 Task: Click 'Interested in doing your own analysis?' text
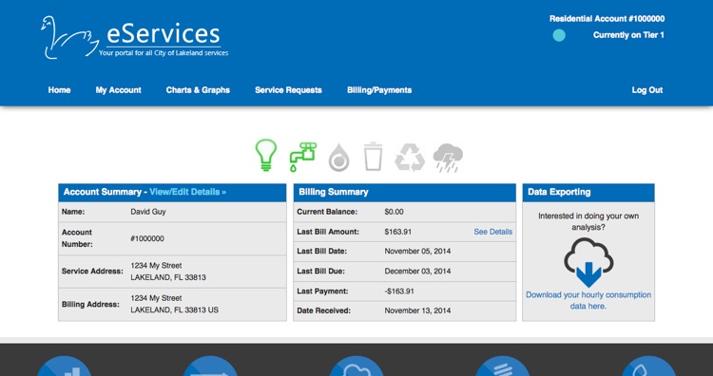(588, 221)
